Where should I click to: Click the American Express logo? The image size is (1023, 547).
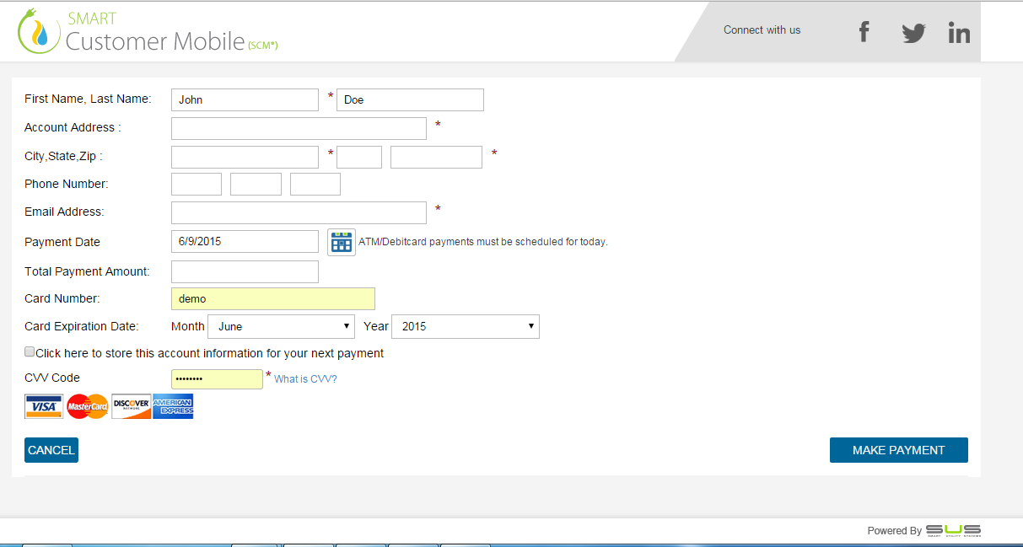tap(173, 406)
